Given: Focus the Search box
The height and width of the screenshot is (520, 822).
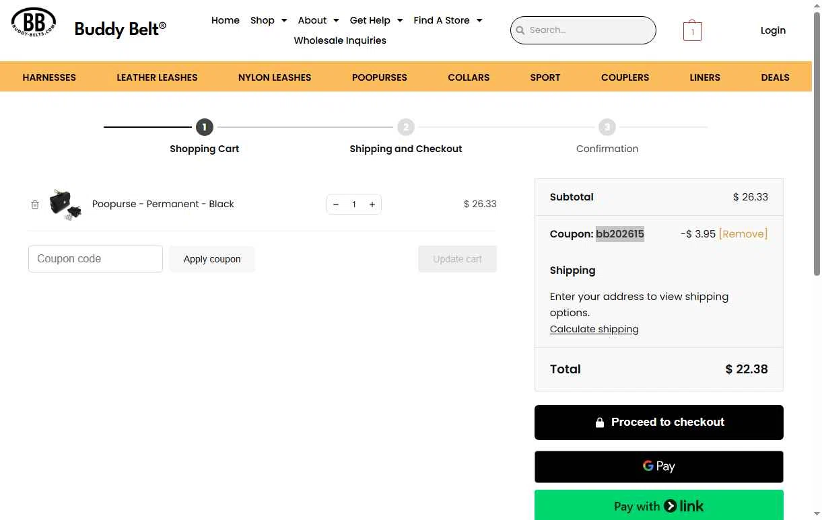Looking at the screenshot, I should click(583, 30).
